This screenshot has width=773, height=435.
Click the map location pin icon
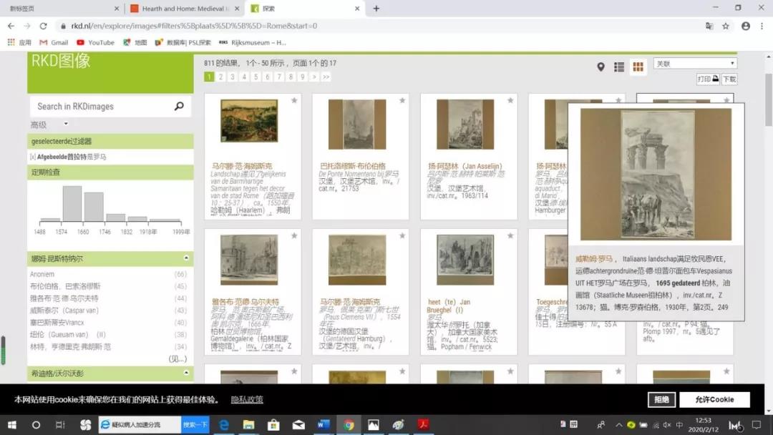(x=601, y=67)
